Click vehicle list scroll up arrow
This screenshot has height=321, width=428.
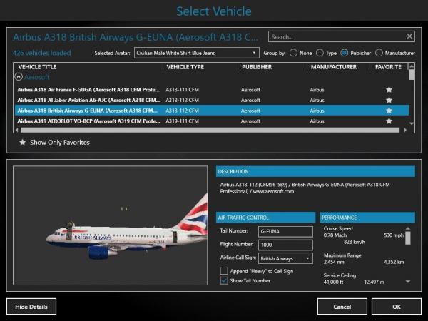(x=412, y=66)
